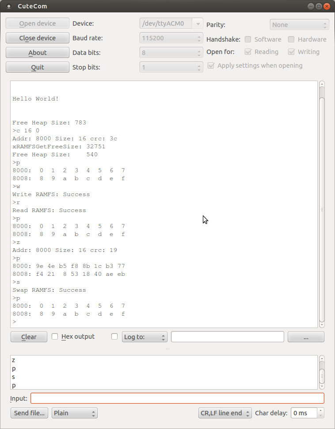
Task: Click the Input command text field
Action: pyautogui.click(x=177, y=398)
